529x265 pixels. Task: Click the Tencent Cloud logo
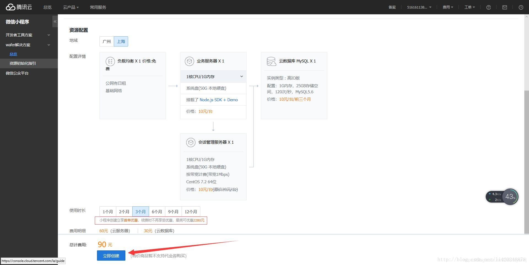19,7
